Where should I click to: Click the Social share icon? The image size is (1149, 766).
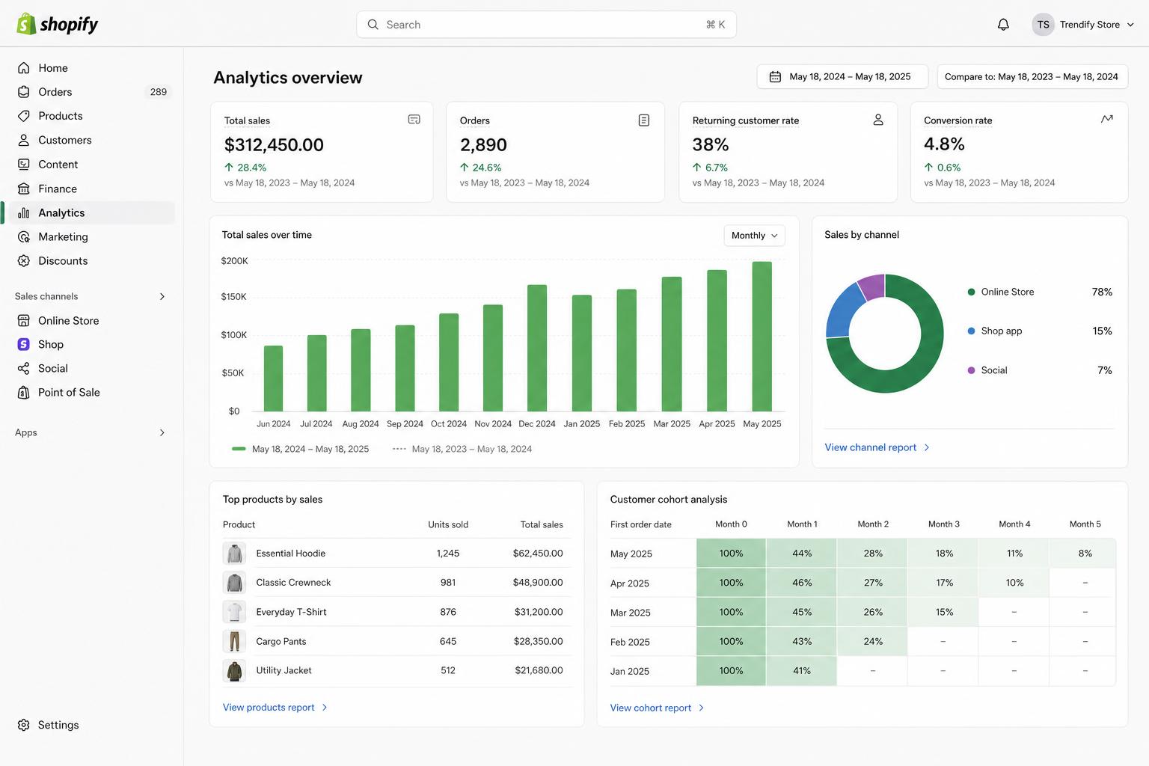[x=24, y=369]
